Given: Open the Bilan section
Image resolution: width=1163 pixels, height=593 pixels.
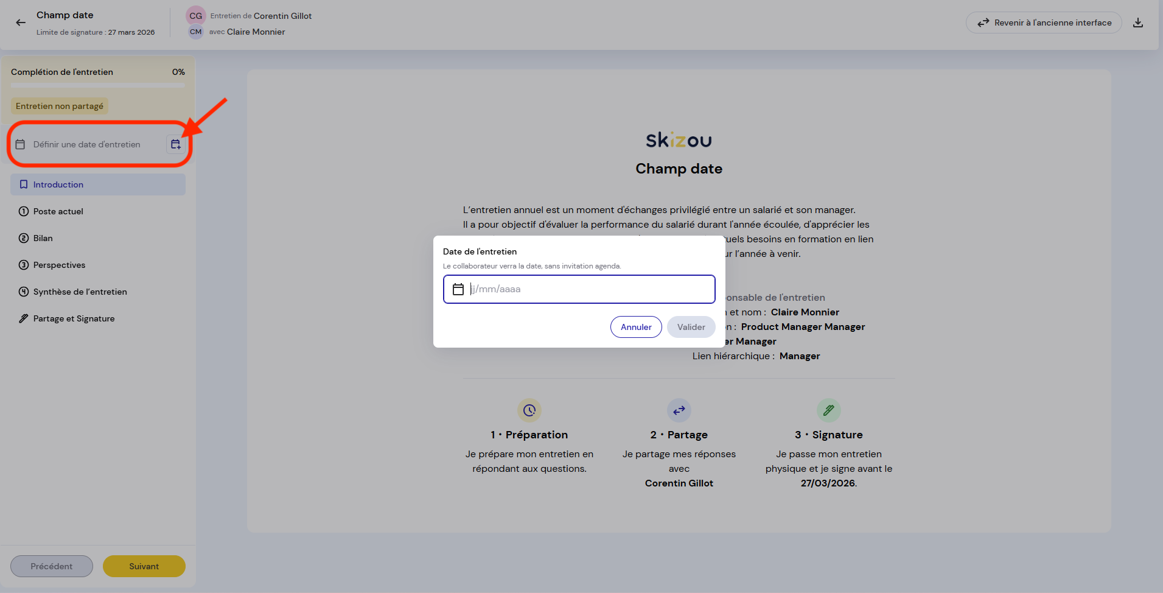Looking at the screenshot, I should [x=43, y=238].
